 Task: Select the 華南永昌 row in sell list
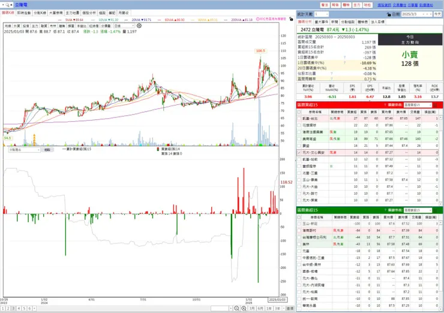click(369, 306)
